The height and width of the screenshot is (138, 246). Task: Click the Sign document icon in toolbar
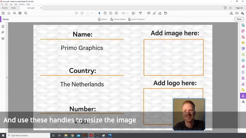click(160, 13)
